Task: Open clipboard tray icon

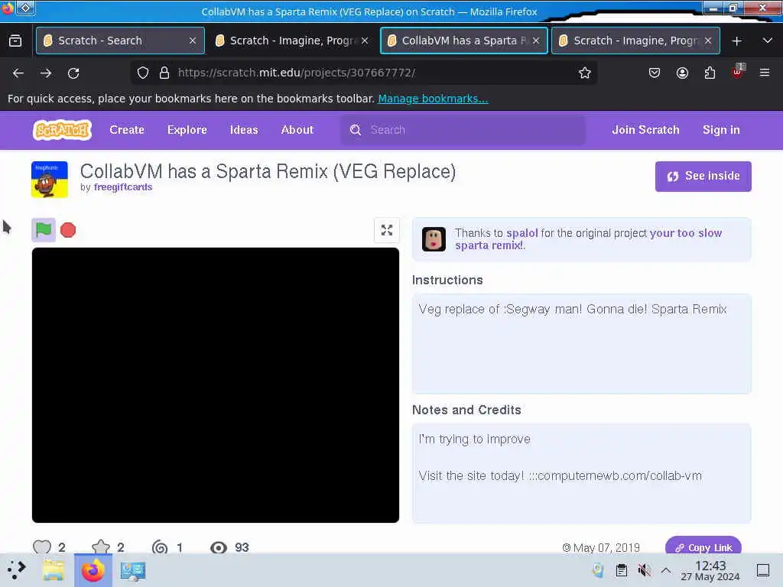Action: pos(621,570)
